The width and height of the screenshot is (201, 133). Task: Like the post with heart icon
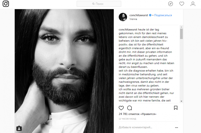tap(121, 108)
